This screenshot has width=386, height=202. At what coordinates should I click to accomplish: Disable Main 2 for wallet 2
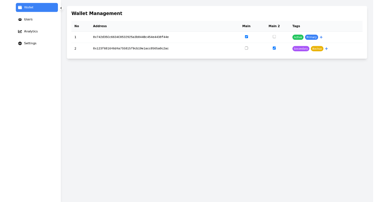tap(274, 48)
